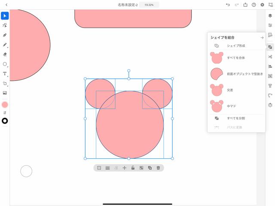
Task: Open the 113.32% zoom level field
Action: point(149,5)
